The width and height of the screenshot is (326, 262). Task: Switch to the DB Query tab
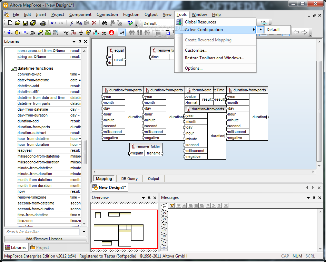point(129,179)
